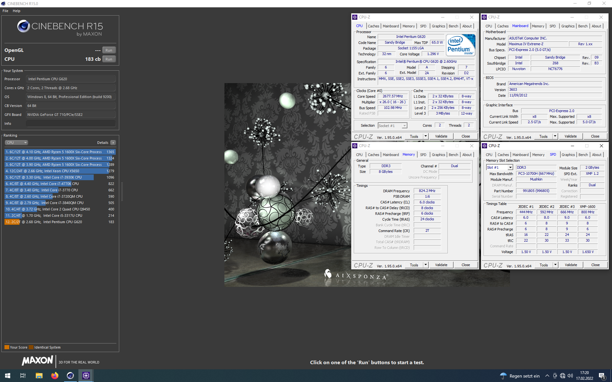
Task: Click Cinebench title bar app icon
Action: (x=4, y=4)
